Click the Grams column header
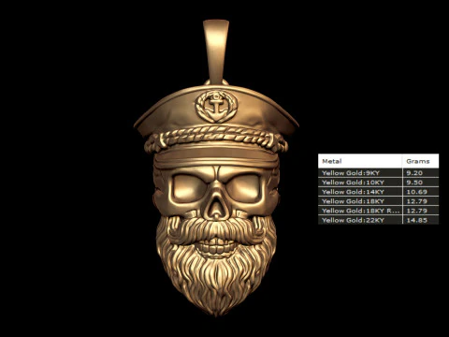Image resolution: width=449 pixels, height=337 pixels. coord(421,161)
